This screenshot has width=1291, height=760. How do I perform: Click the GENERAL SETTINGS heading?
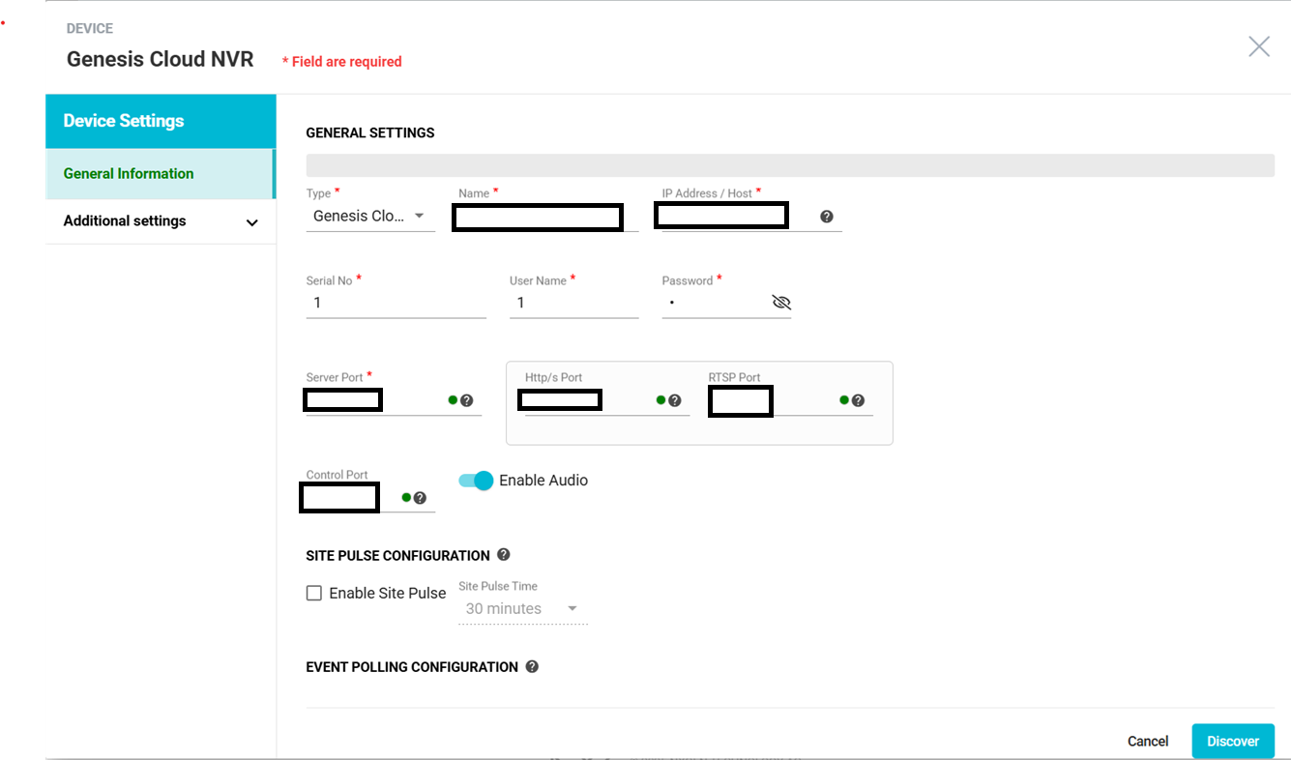point(370,132)
